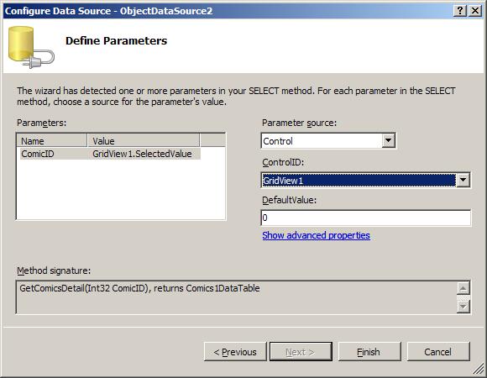Click the help question mark button

459,11
